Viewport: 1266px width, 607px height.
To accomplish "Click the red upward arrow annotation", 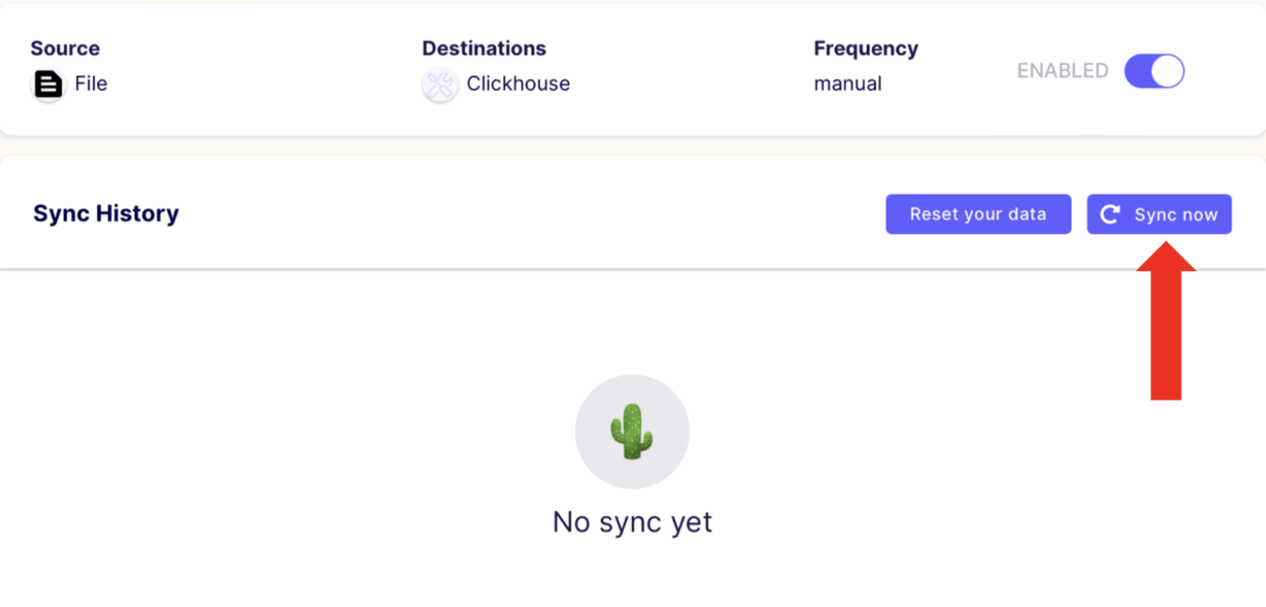I will [x=1166, y=321].
